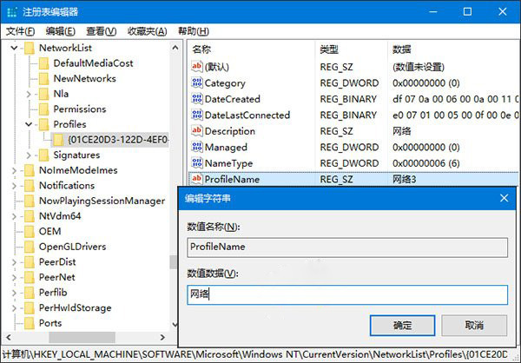Click the string icon beside (默认) value
521x363 pixels.
coord(197,67)
